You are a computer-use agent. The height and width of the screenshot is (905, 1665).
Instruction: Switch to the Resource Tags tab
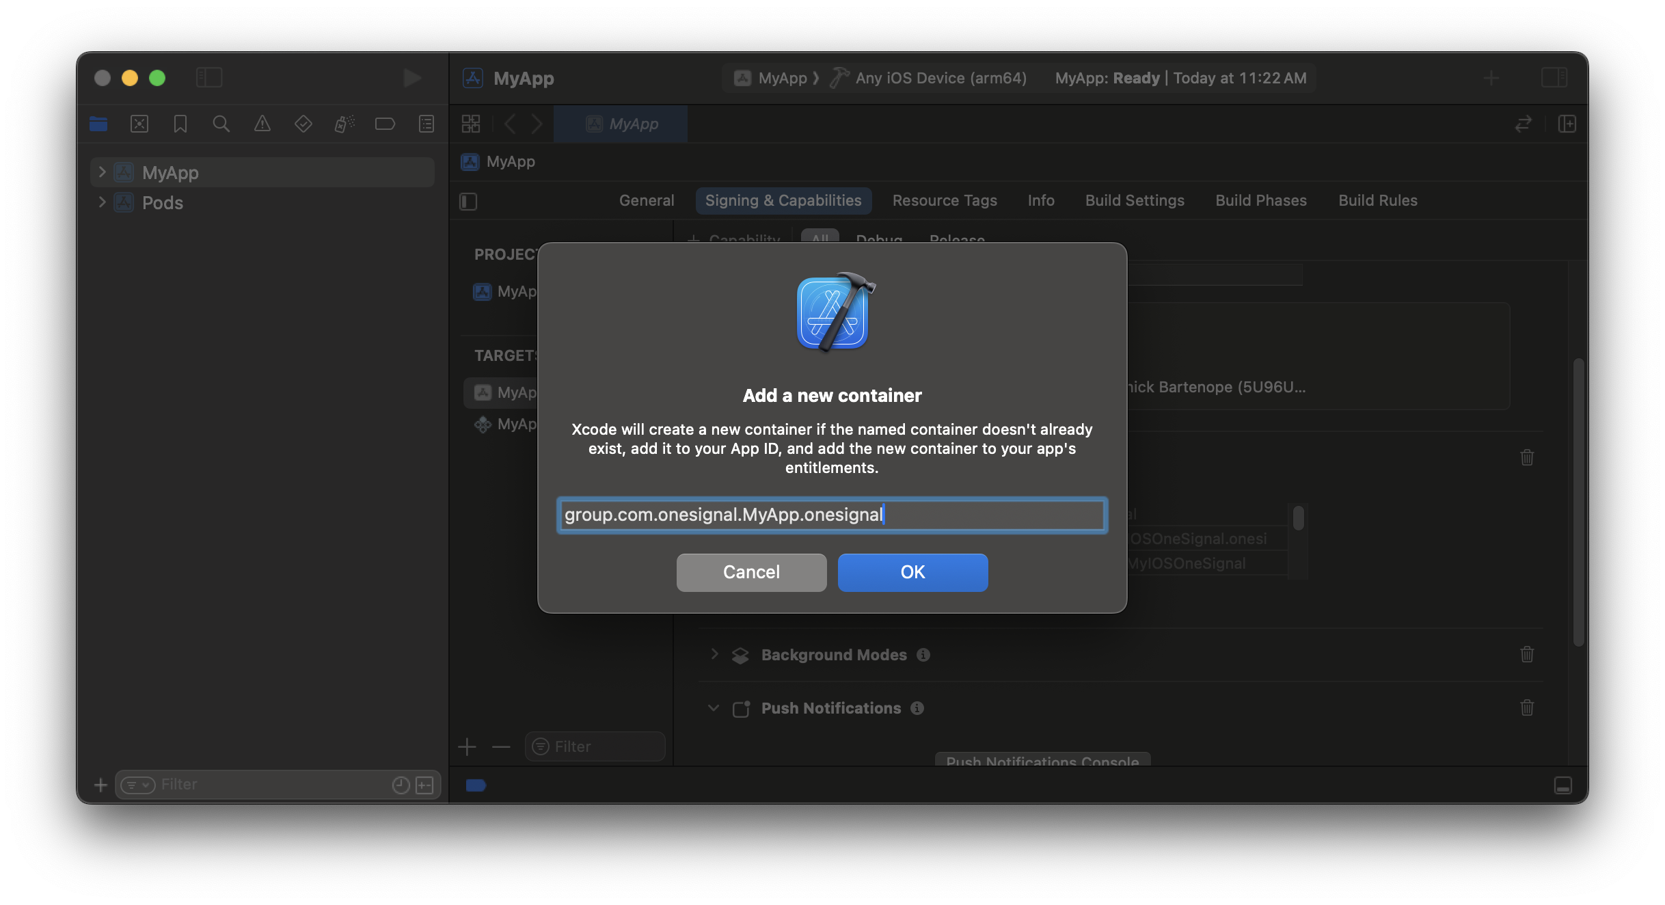pos(945,200)
